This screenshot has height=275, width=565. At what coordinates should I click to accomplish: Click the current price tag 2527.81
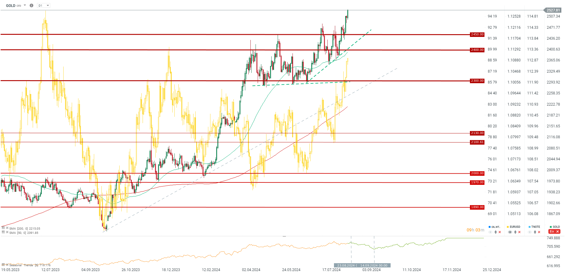[553, 10]
